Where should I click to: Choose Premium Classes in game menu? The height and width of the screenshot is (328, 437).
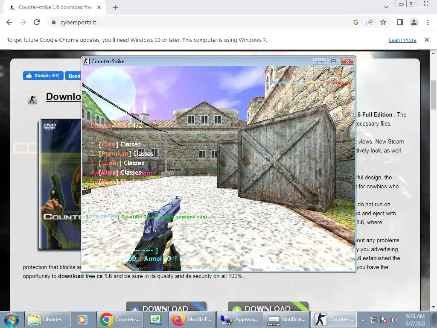[122, 154]
